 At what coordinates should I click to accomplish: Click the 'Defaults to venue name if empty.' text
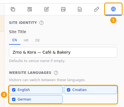[37, 61]
